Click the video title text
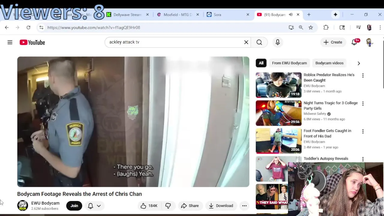Screen dimensions: 384x216 tap(79, 194)
